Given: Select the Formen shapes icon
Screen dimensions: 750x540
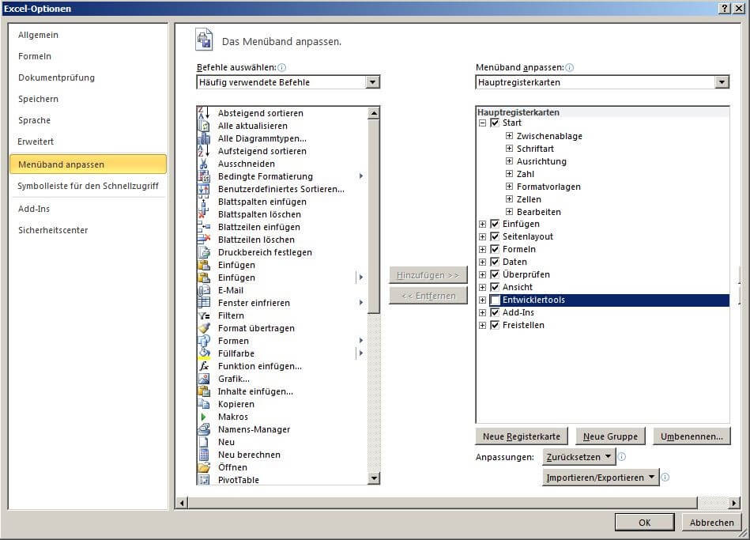Looking at the screenshot, I should pyautogui.click(x=204, y=341).
